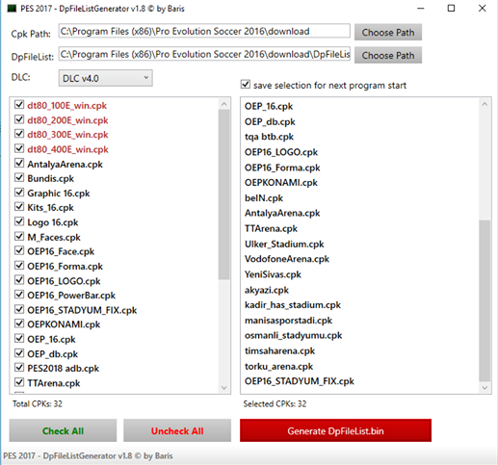Open the DLC v4.0 dropdown
This screenshot has width=498, height=465.
point(105,78)
